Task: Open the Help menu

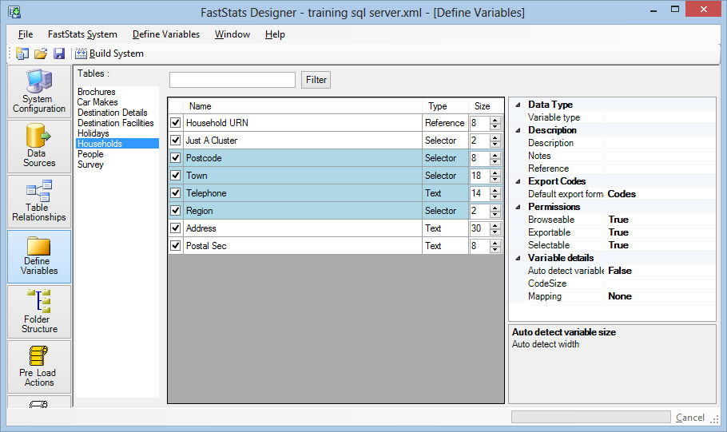Action: coord(275,34)
